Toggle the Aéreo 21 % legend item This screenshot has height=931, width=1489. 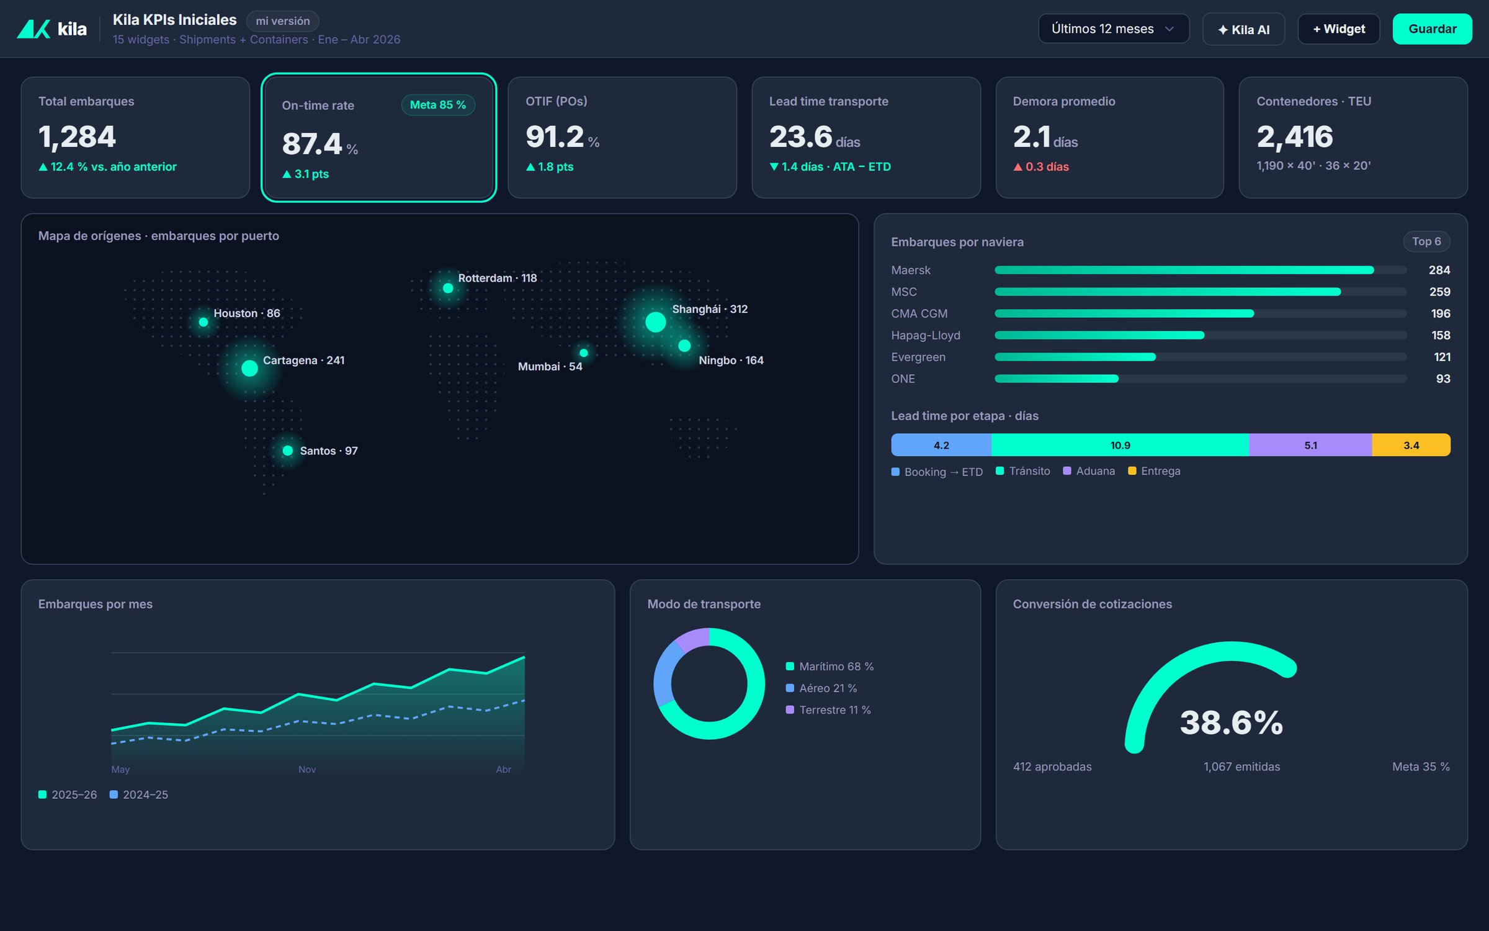[x=821, y=688]
